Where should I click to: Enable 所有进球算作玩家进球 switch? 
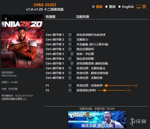tap(72, 35)
